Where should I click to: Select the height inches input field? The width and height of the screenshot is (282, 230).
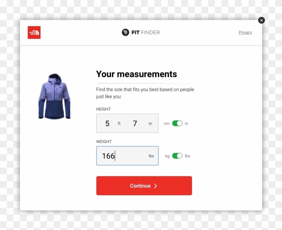click(x=135, y=123)
